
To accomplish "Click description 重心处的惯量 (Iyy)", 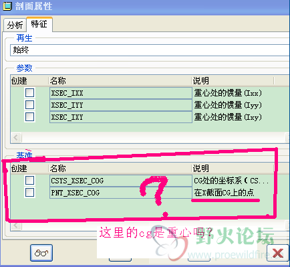I will (x=228, y=105).
